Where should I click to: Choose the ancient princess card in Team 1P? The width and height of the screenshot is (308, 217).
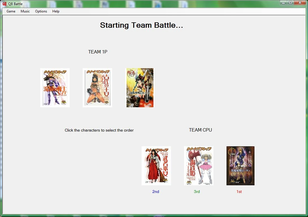tap(97, 88)
